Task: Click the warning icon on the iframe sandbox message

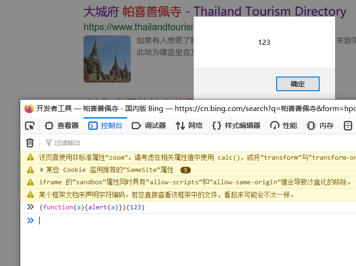Action: click(x=30, y=182)
